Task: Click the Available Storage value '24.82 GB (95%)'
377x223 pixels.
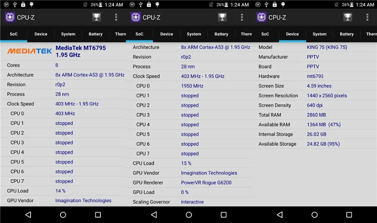Action: [x=323, y=144]
